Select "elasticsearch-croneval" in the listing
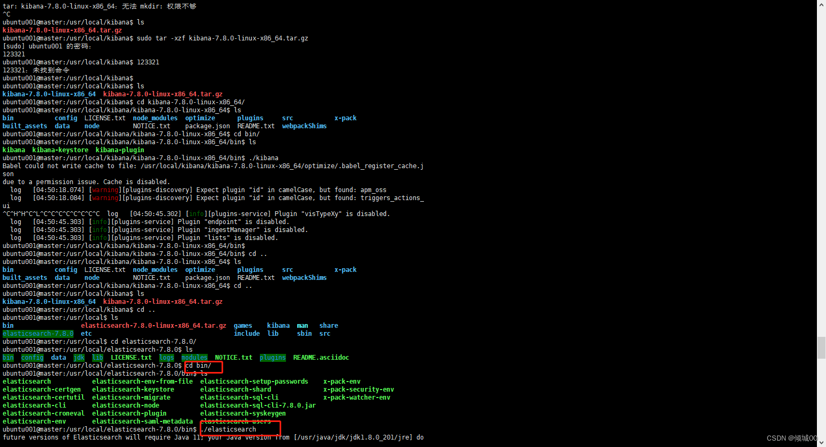 pyautogui.click(x=44, y=413)
